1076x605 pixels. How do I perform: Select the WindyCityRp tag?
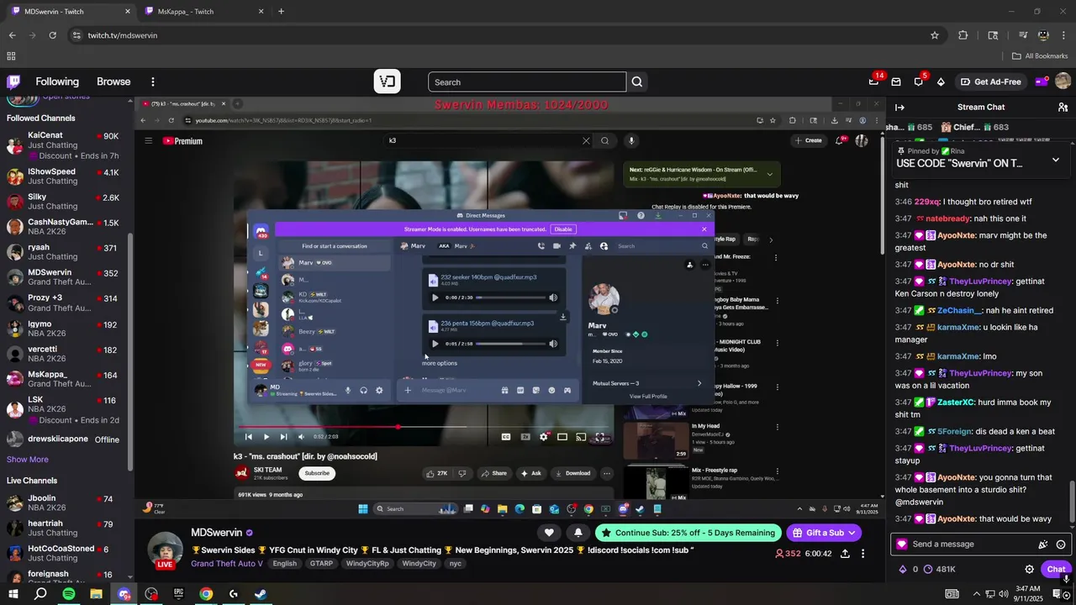(x=367, y=563)
